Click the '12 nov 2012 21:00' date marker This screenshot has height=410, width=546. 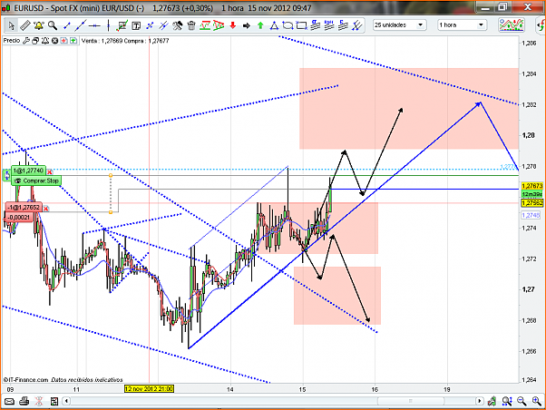149,389
